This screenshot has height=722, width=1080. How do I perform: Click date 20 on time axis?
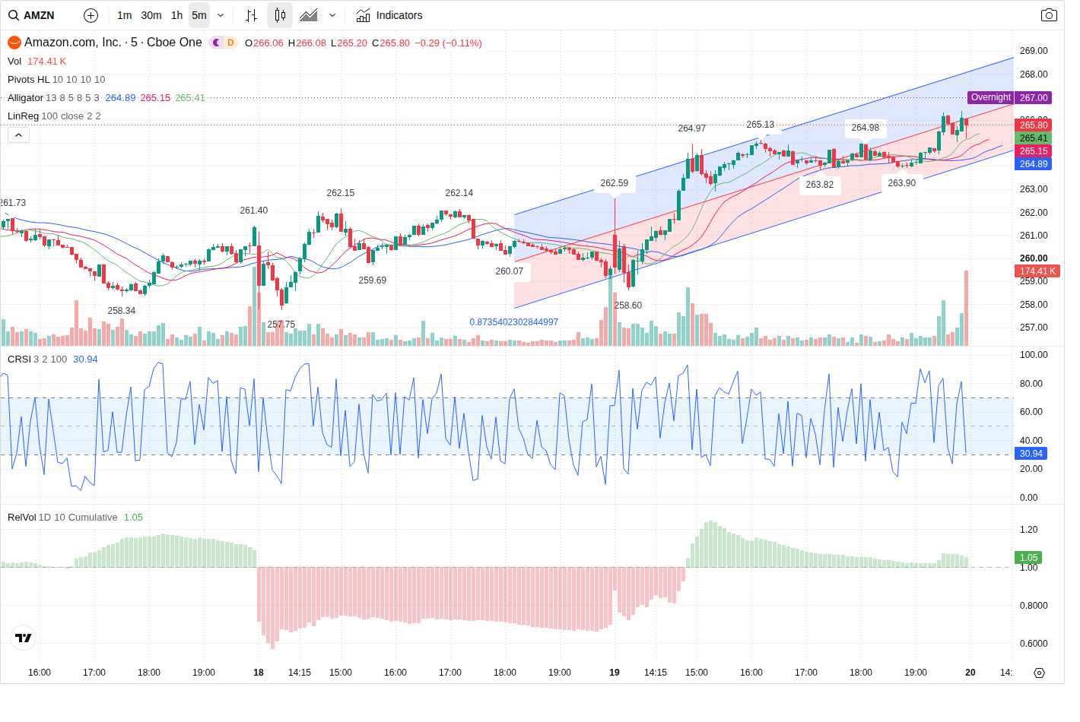point(970,673)
